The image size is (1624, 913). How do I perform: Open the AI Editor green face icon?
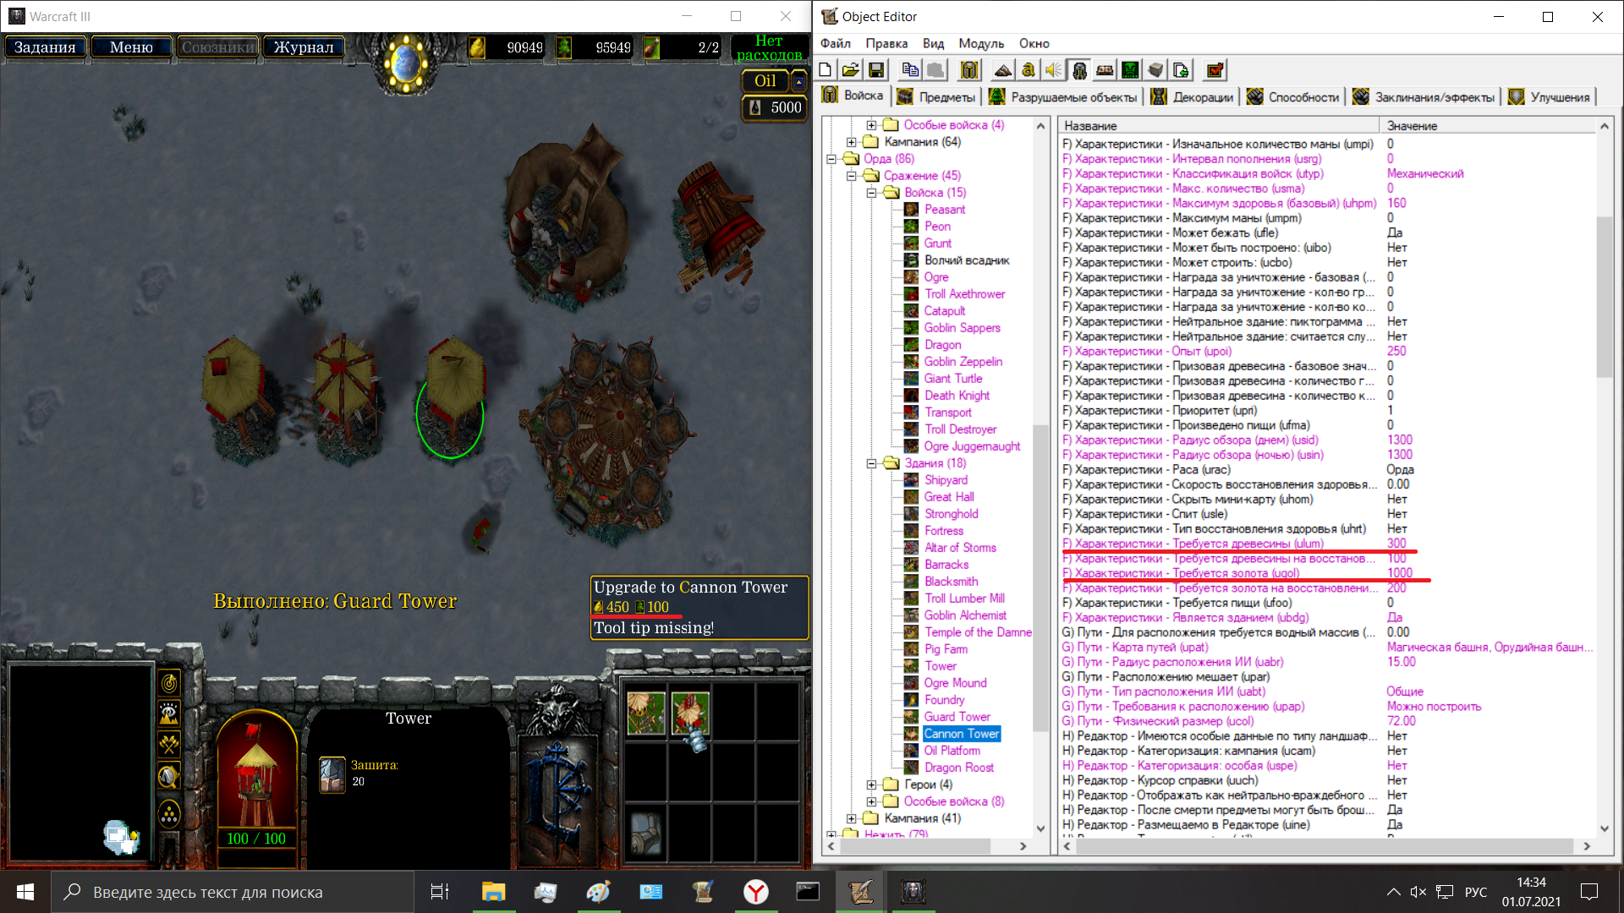coord(1130,70)
